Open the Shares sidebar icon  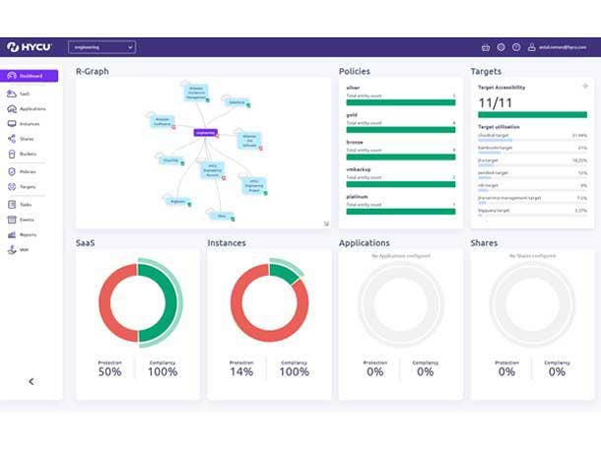[11, 139]
